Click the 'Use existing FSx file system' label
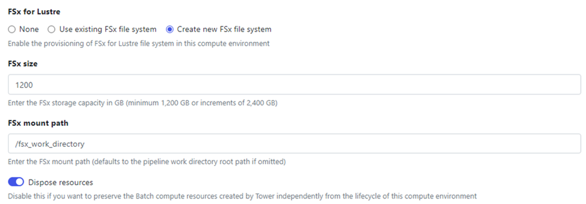 tap(108, 29)
